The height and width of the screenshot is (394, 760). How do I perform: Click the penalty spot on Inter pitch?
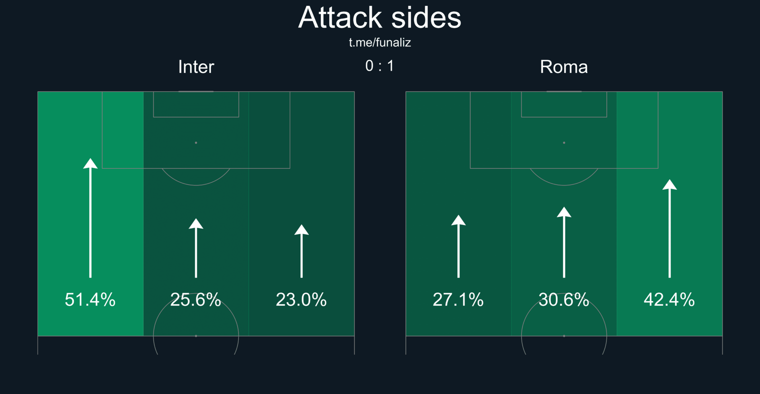click(196, 142)
